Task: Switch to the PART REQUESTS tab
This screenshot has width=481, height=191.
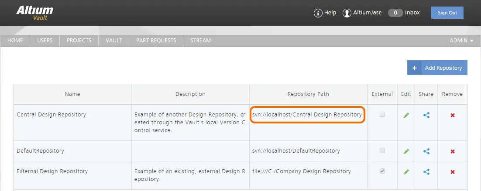Action: pos(156,41)
